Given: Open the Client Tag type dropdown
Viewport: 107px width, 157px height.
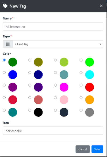Looking at the screenshot, I should [x=58, y=44].
